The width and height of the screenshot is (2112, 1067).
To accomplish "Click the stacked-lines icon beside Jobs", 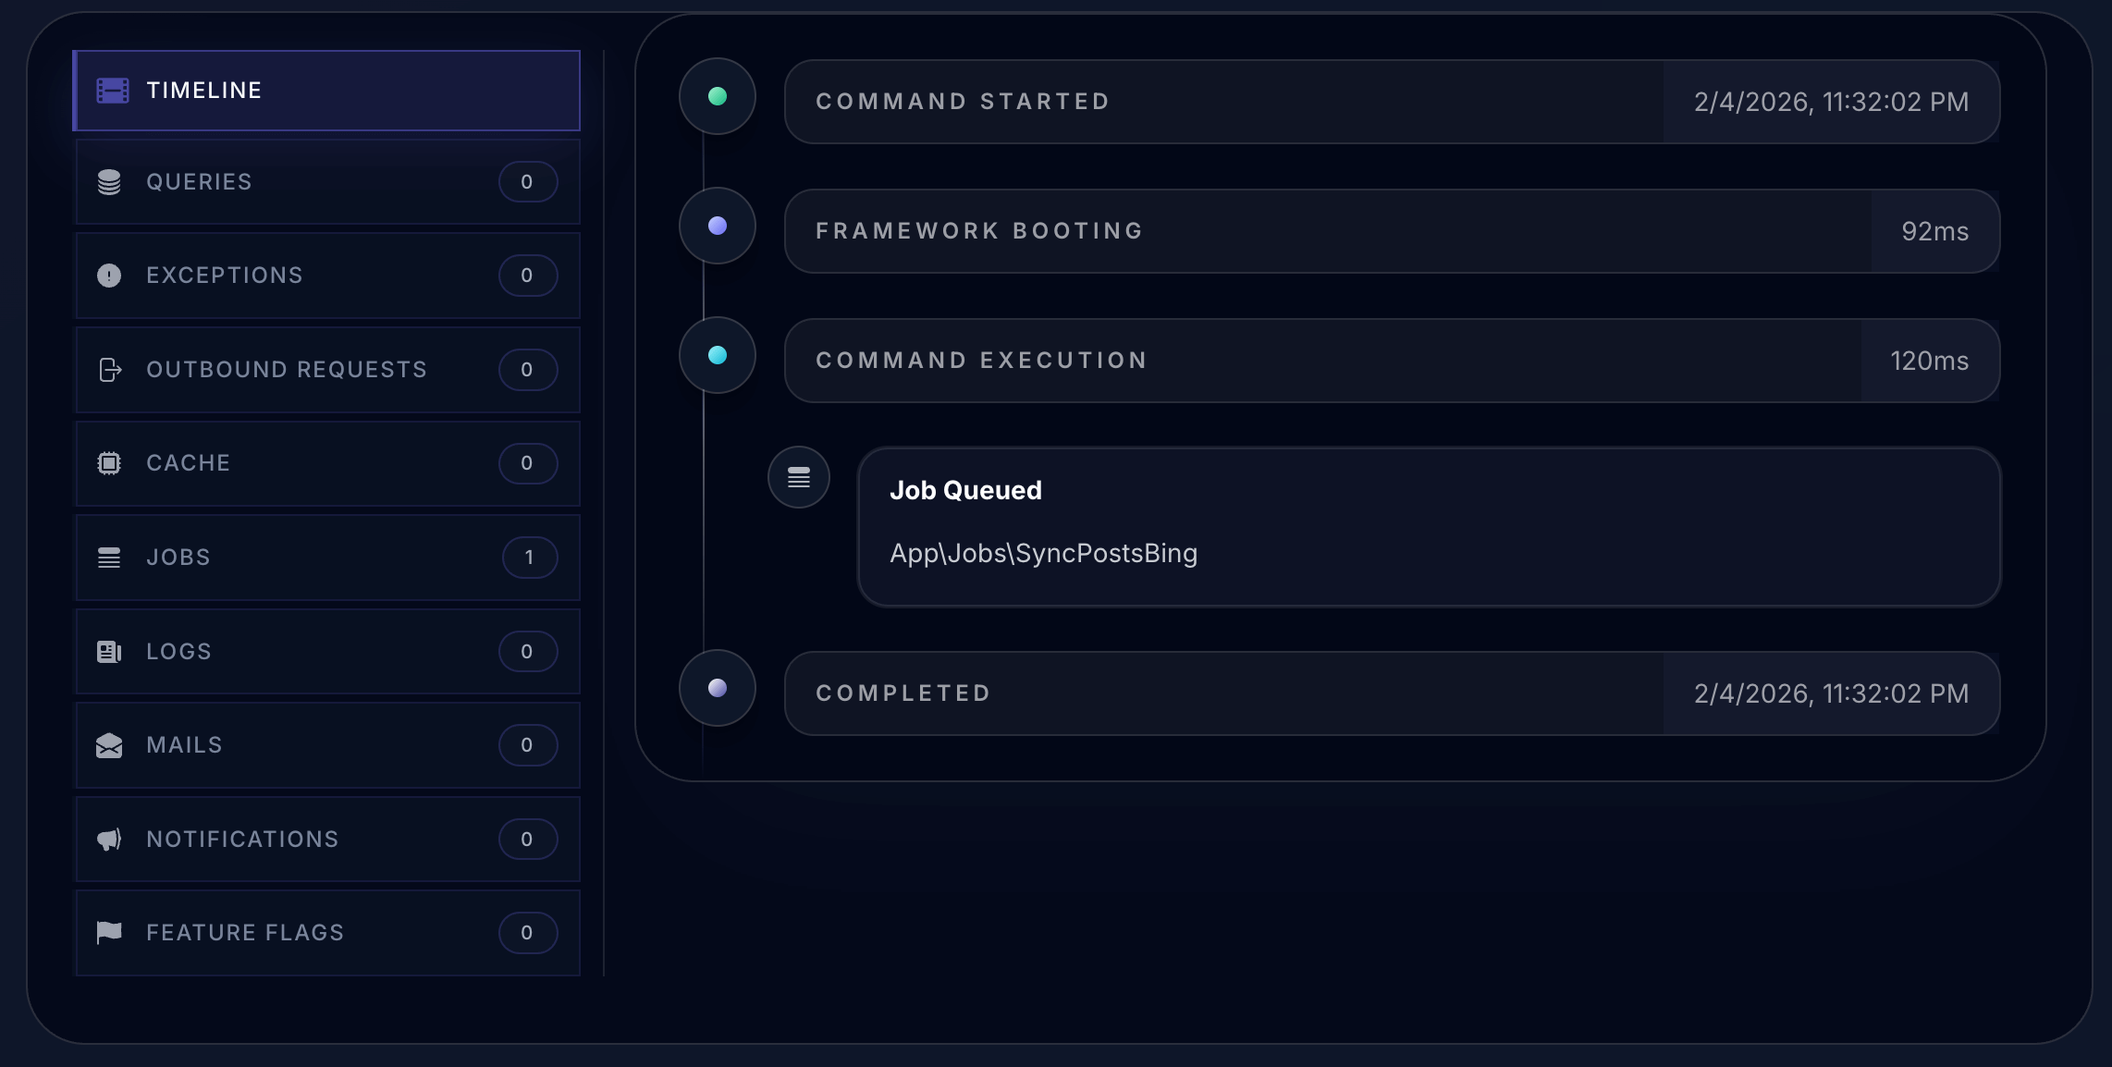I will point(109,558).
